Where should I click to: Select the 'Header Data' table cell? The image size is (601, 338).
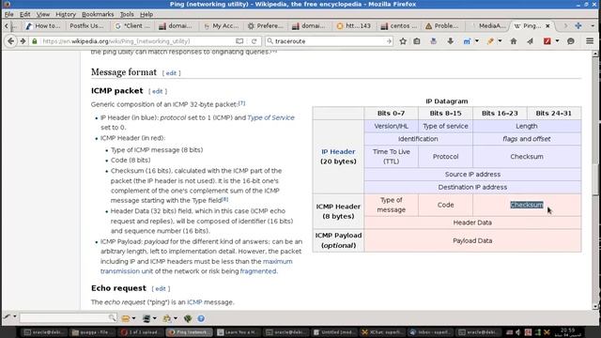point(472,223)
